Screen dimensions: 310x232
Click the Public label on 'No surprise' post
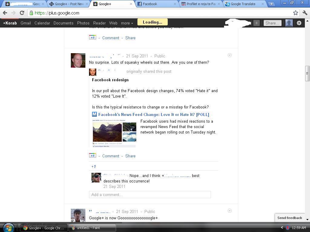[160, 56]
